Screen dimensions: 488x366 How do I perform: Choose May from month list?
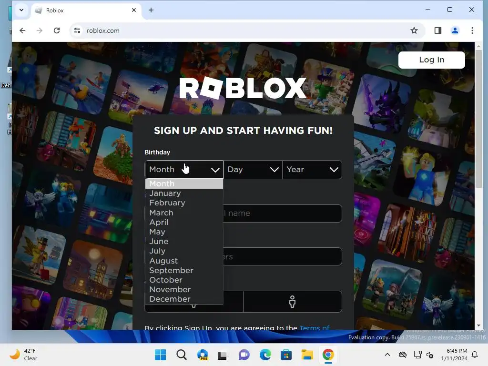pyautogui.click(x=184, y=232)
